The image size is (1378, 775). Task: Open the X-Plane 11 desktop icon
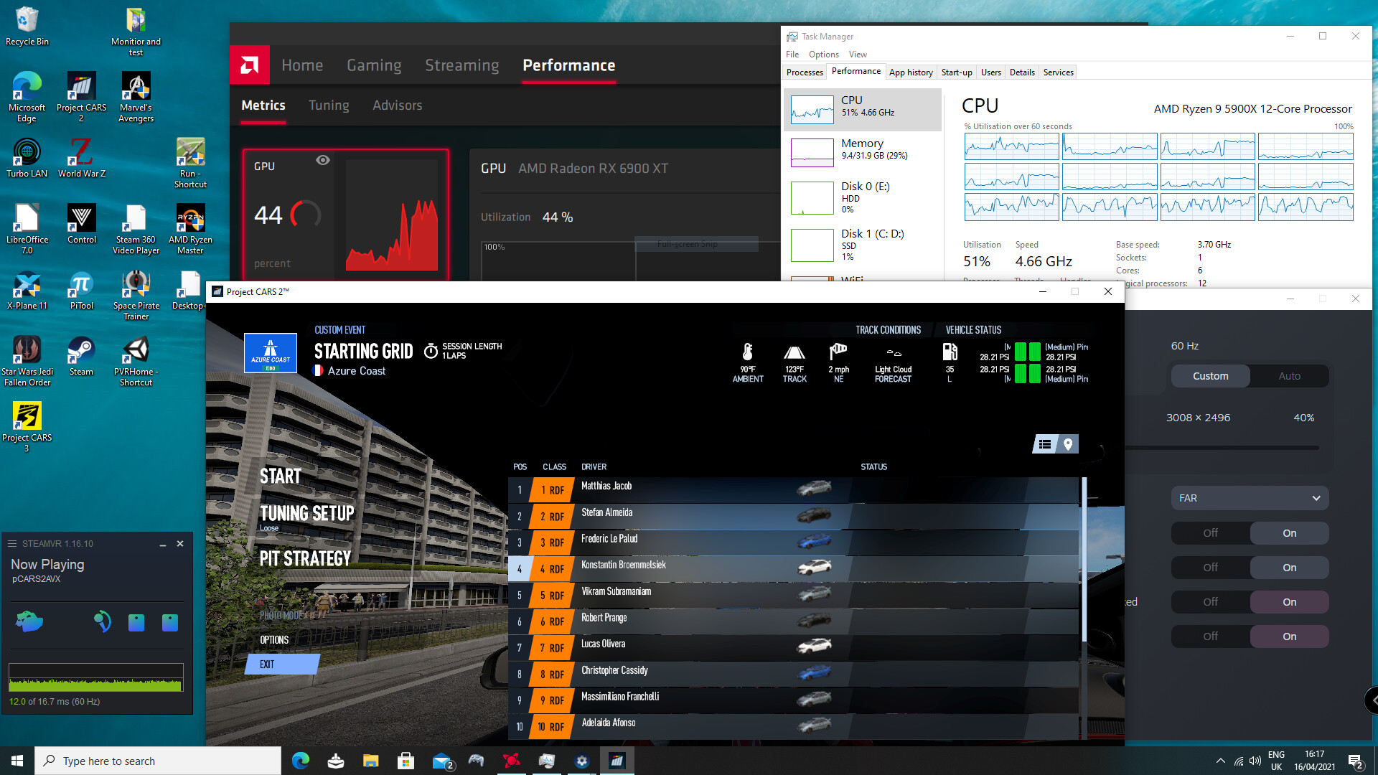(27, 290)
